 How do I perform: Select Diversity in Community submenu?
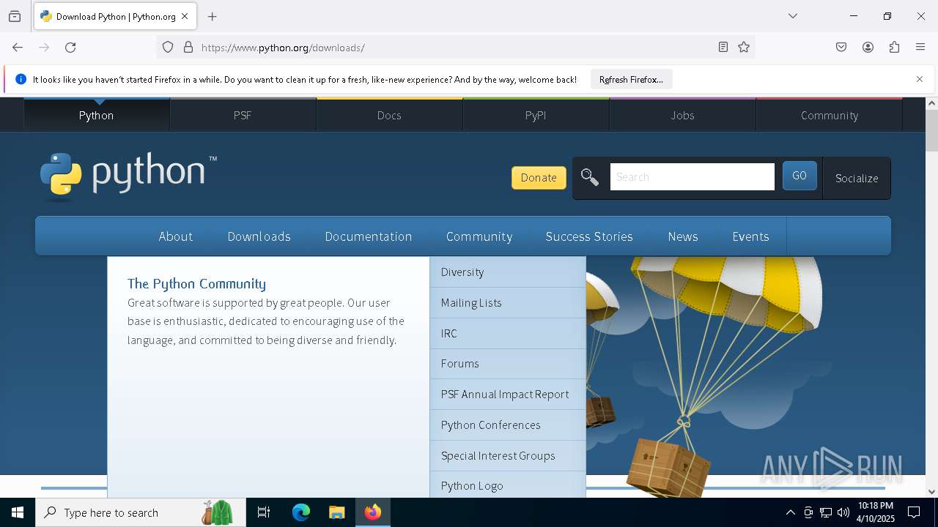508,272
